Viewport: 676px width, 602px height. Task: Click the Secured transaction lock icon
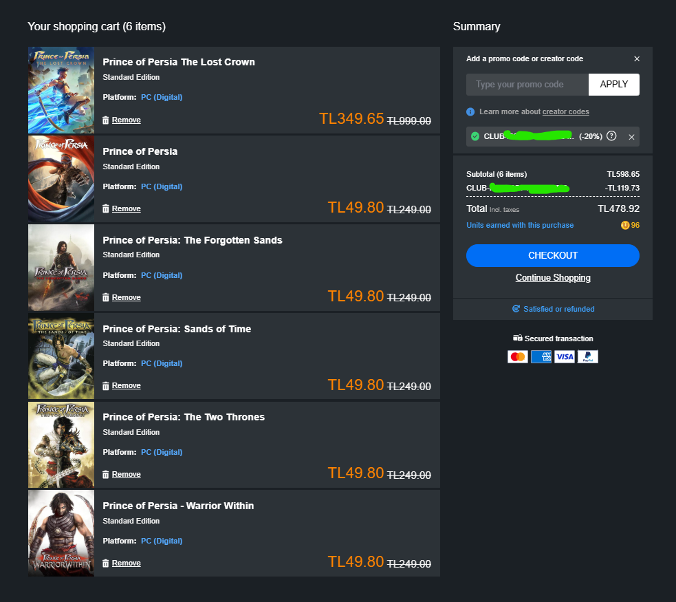coord(517,338)
